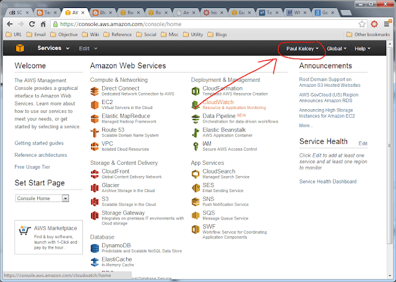Image resolution: width=396 pixels, height=282 pixels.
Task: Open AWS GovCloud (US) Region announcement
Action: pyautogui.click(x=329, y=98)
